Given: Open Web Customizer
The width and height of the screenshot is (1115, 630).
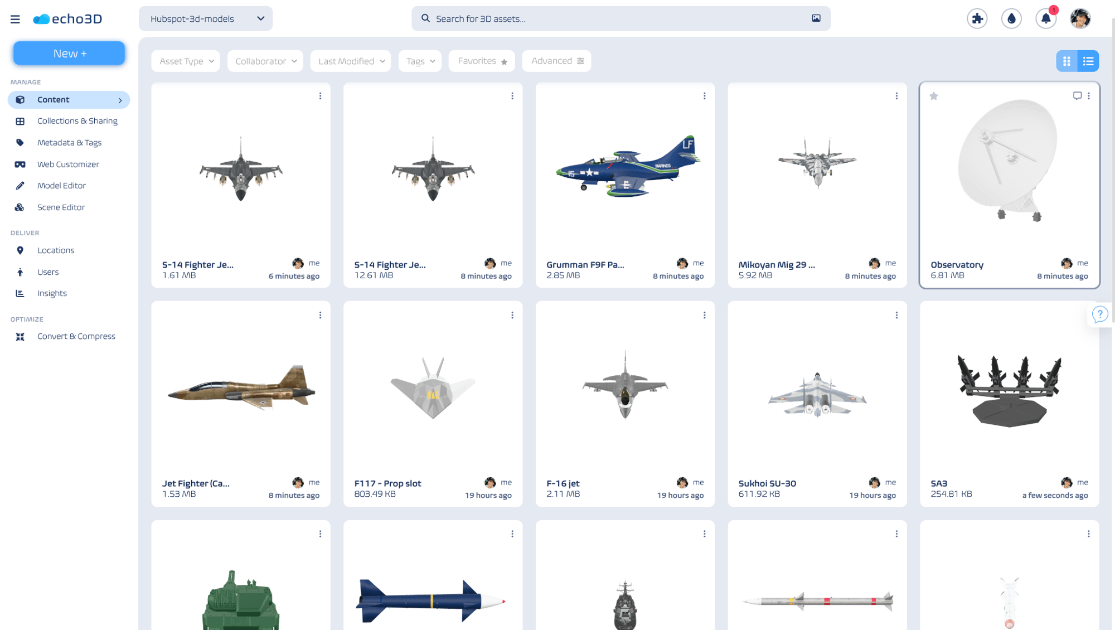Looking at the screenshot, I should click(69, 164).
